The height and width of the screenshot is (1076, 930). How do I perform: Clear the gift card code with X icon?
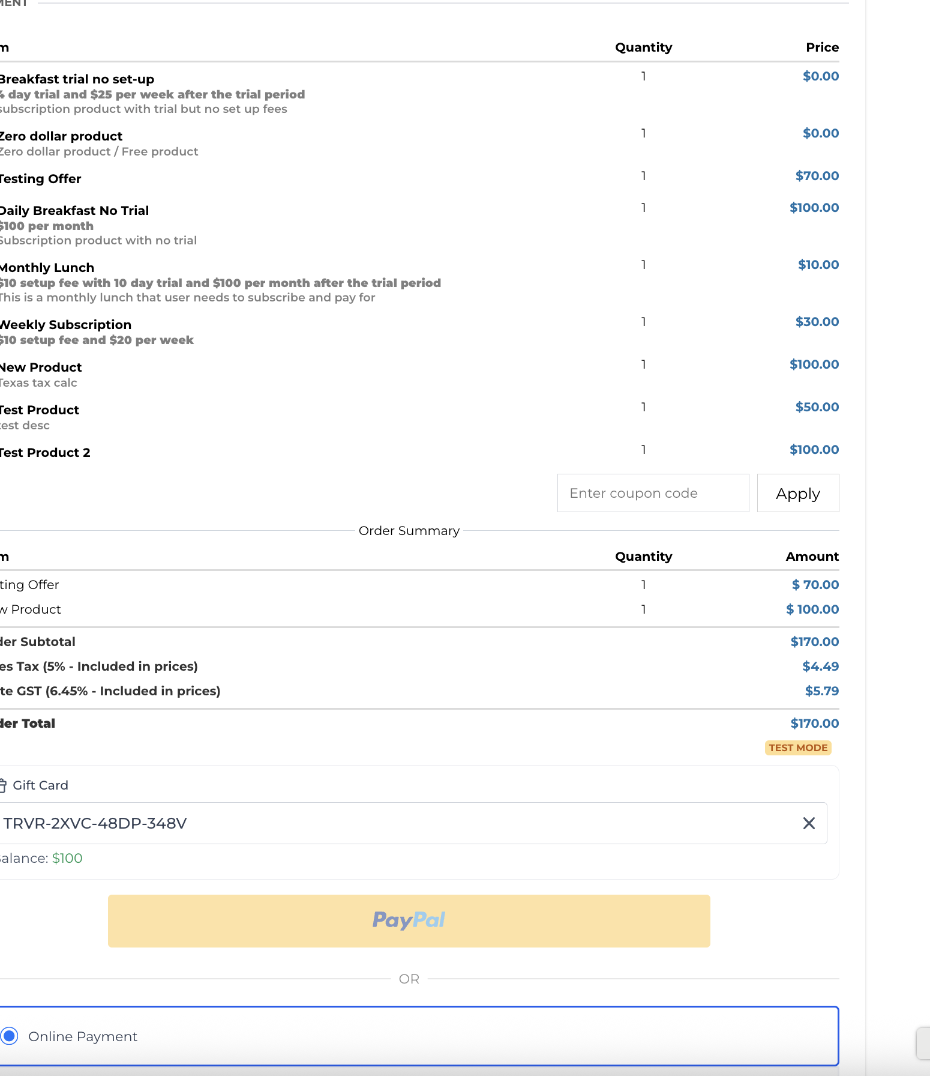click(809, 823)
